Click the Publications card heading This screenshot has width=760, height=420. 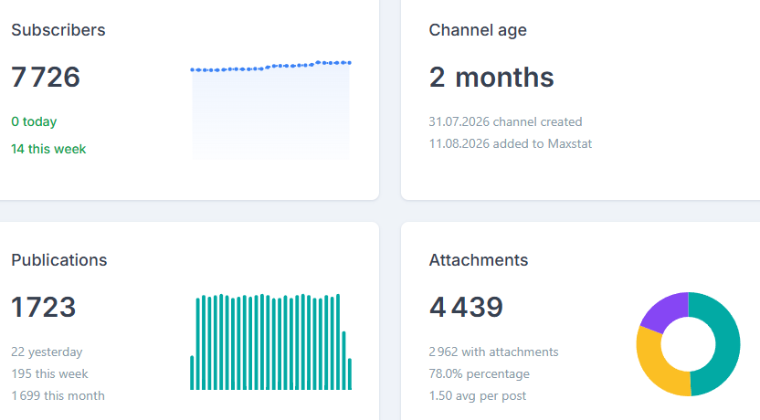(x=59, y=260)
